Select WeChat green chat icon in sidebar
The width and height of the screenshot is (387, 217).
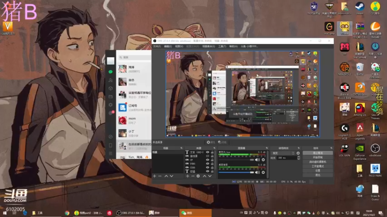point(111,71)
